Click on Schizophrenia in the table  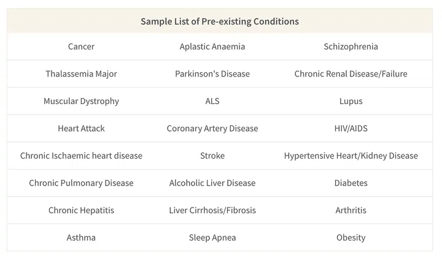[x=351, y=47]
